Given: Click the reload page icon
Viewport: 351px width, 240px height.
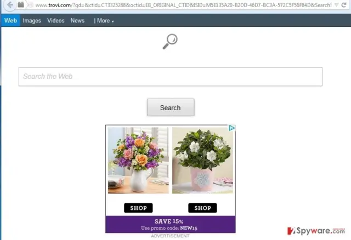Looking at the screenshot, I should click(344, 5).
